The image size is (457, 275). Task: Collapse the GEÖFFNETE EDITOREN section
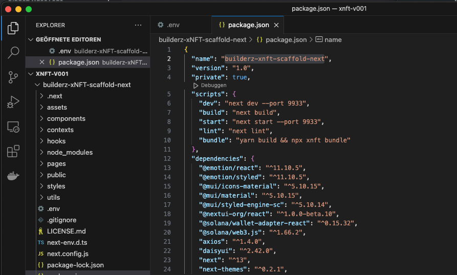tap(31, 39)
